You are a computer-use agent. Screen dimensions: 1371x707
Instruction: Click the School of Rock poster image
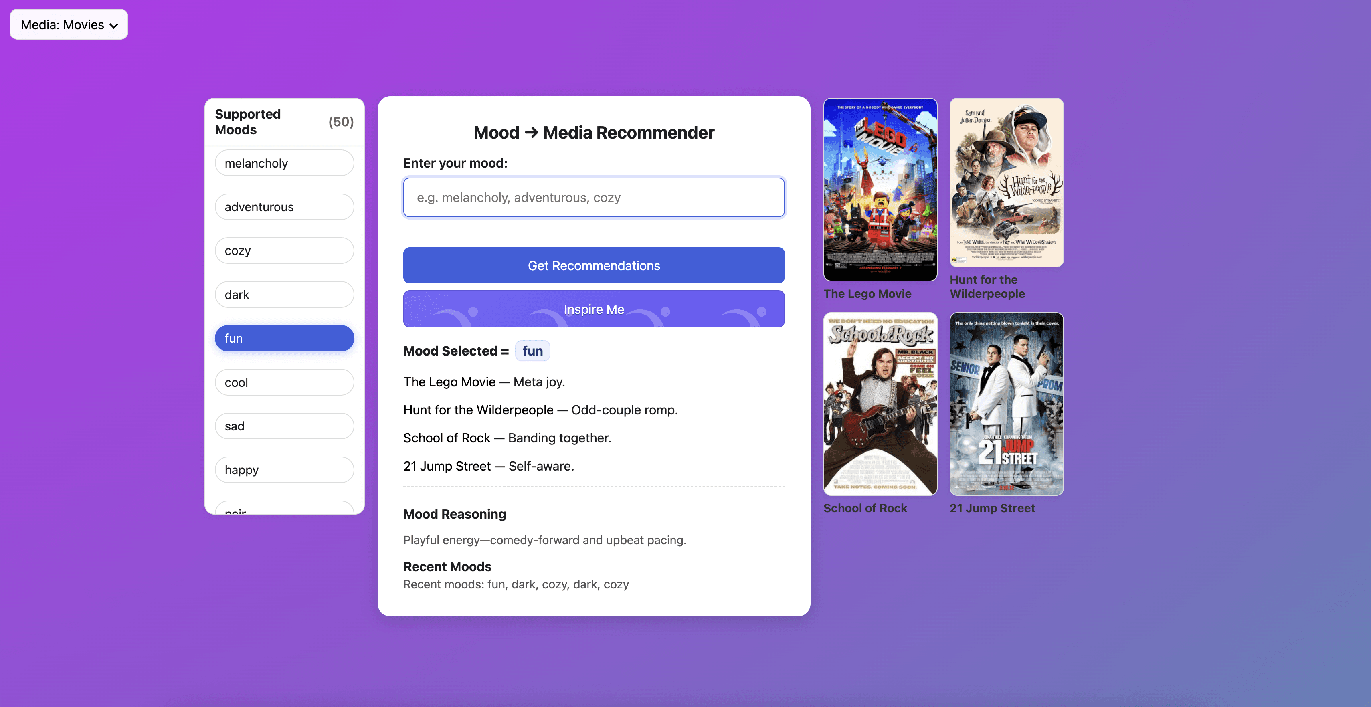(880, 404)
